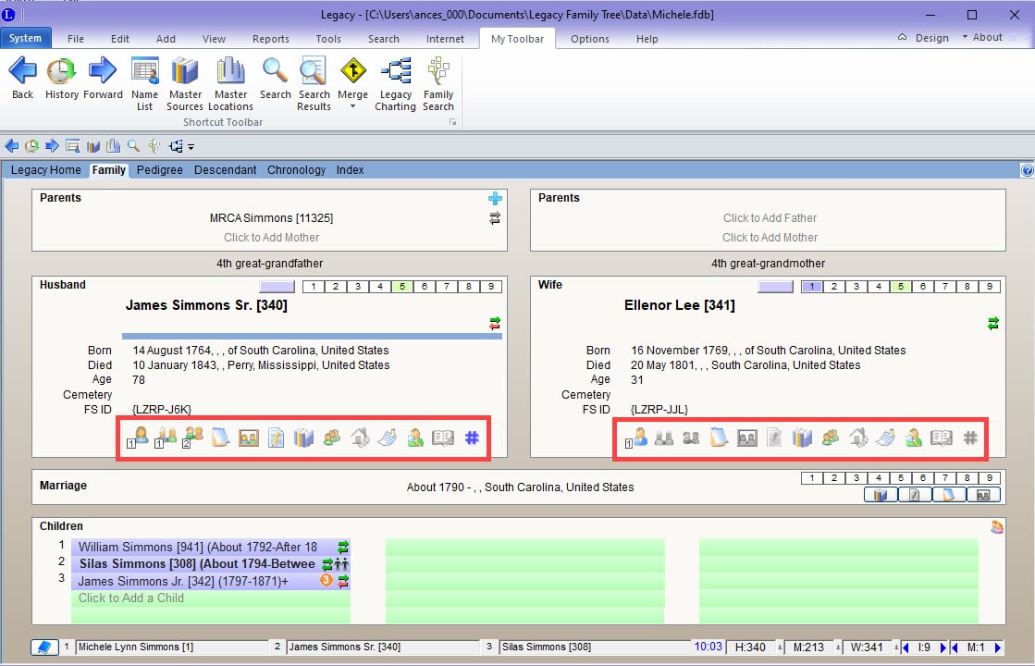Open the Name List
1035x666 pixels.
tap(144, 84)
